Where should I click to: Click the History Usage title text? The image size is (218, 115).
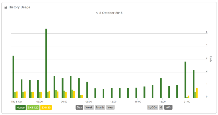click(x=19, y=7)
